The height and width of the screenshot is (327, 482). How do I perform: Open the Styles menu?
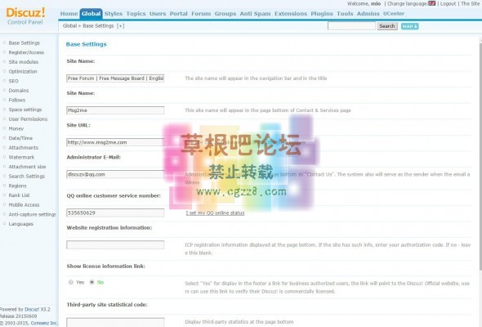click(113, 14)
